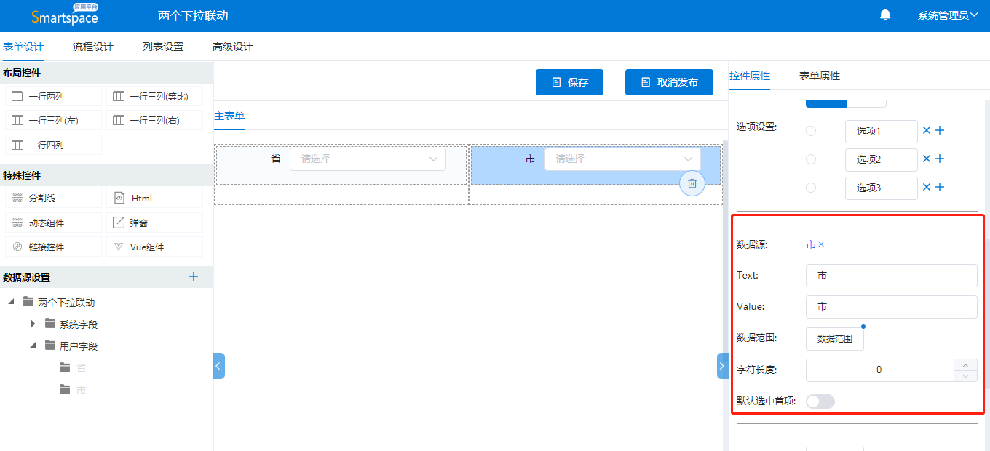This screenshot has width=990, height=451.
Task: Toggle the 默认选中首项 switch
Action: tap(820, 402)
